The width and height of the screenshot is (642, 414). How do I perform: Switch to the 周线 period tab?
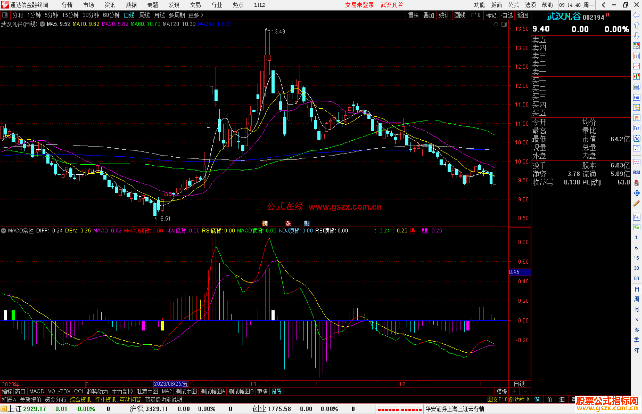coord(144,15)
